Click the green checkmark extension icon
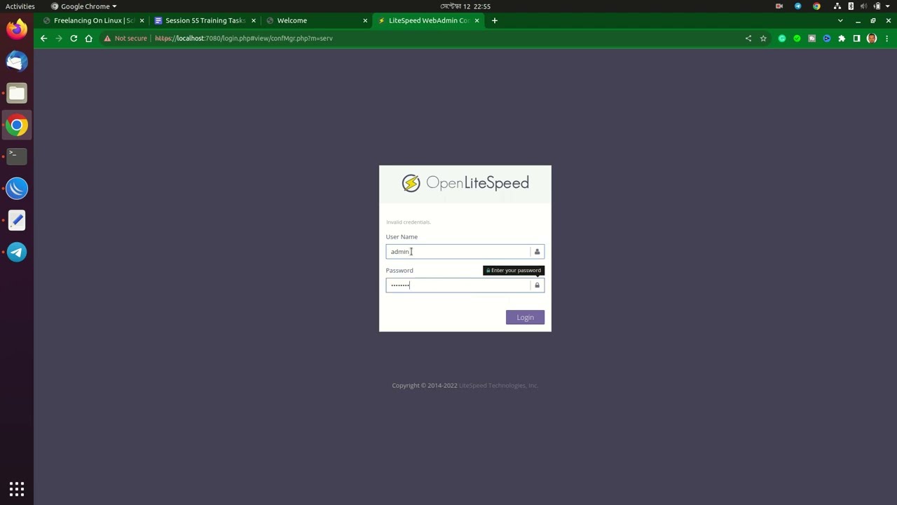 pyautogui.click(x=797, y=39)
